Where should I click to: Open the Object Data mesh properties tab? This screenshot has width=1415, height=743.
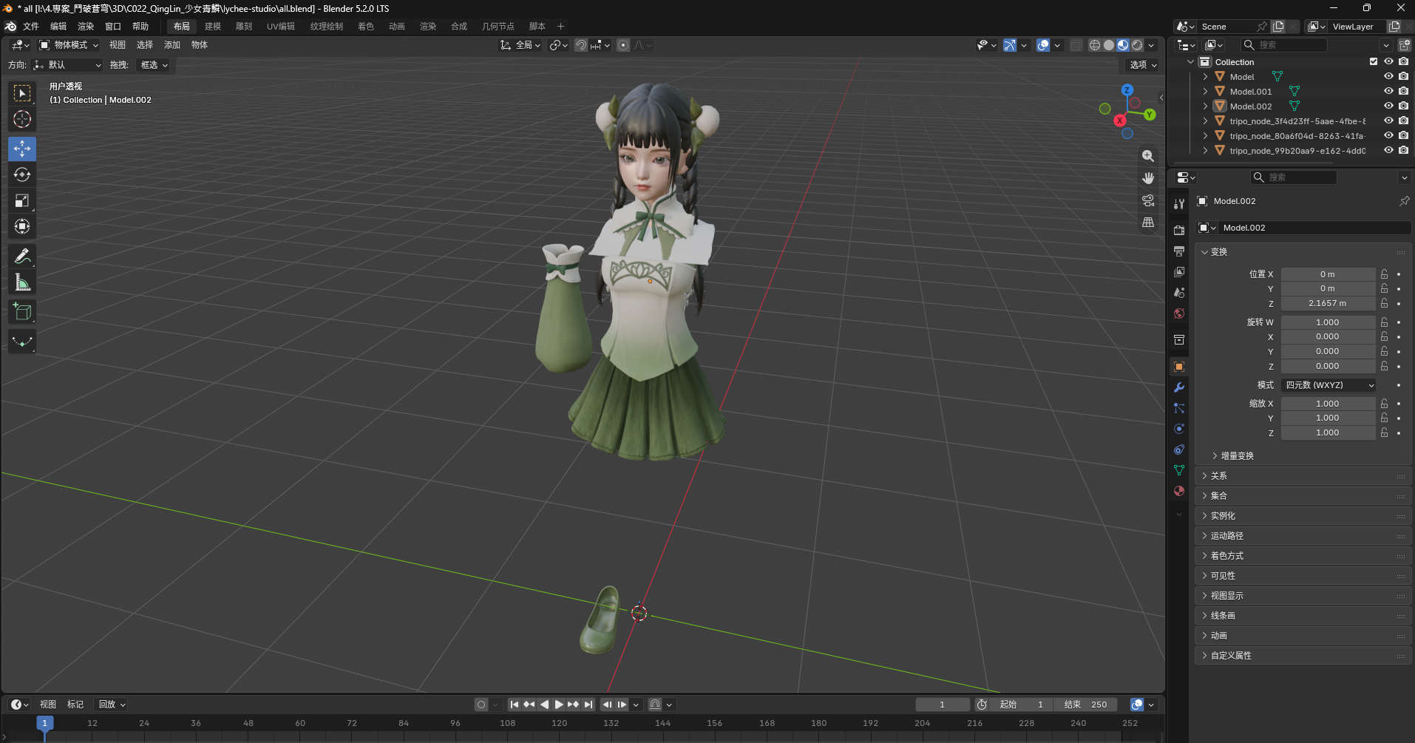tap(1179, 470)
